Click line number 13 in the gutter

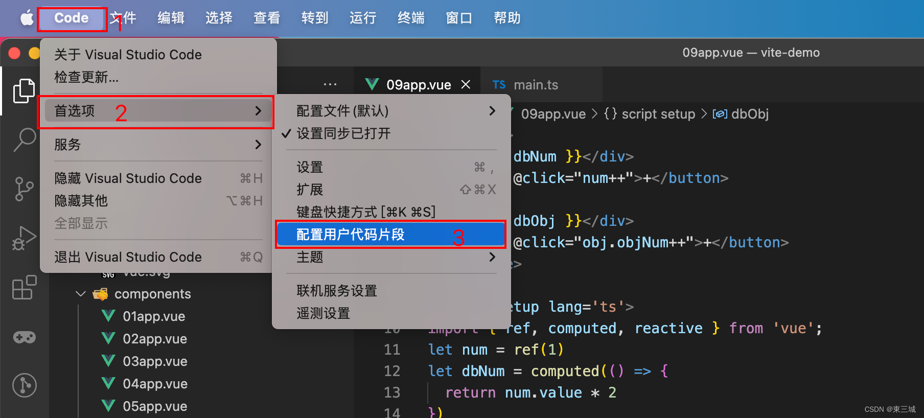click(x=392, y=392)
